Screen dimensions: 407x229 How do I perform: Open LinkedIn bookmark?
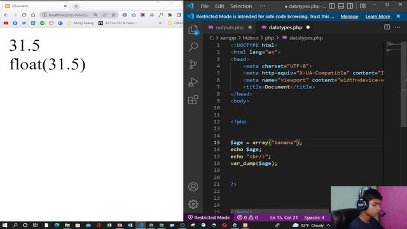[33, 23]
